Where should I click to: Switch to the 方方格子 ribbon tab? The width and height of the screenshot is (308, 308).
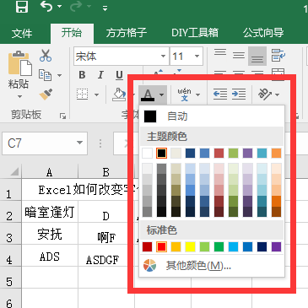(x=126, y=33)
